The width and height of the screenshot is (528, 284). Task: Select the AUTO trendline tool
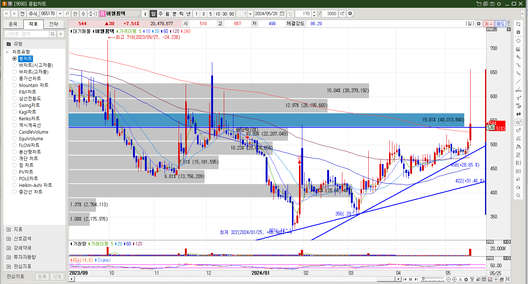pos(518,90)
